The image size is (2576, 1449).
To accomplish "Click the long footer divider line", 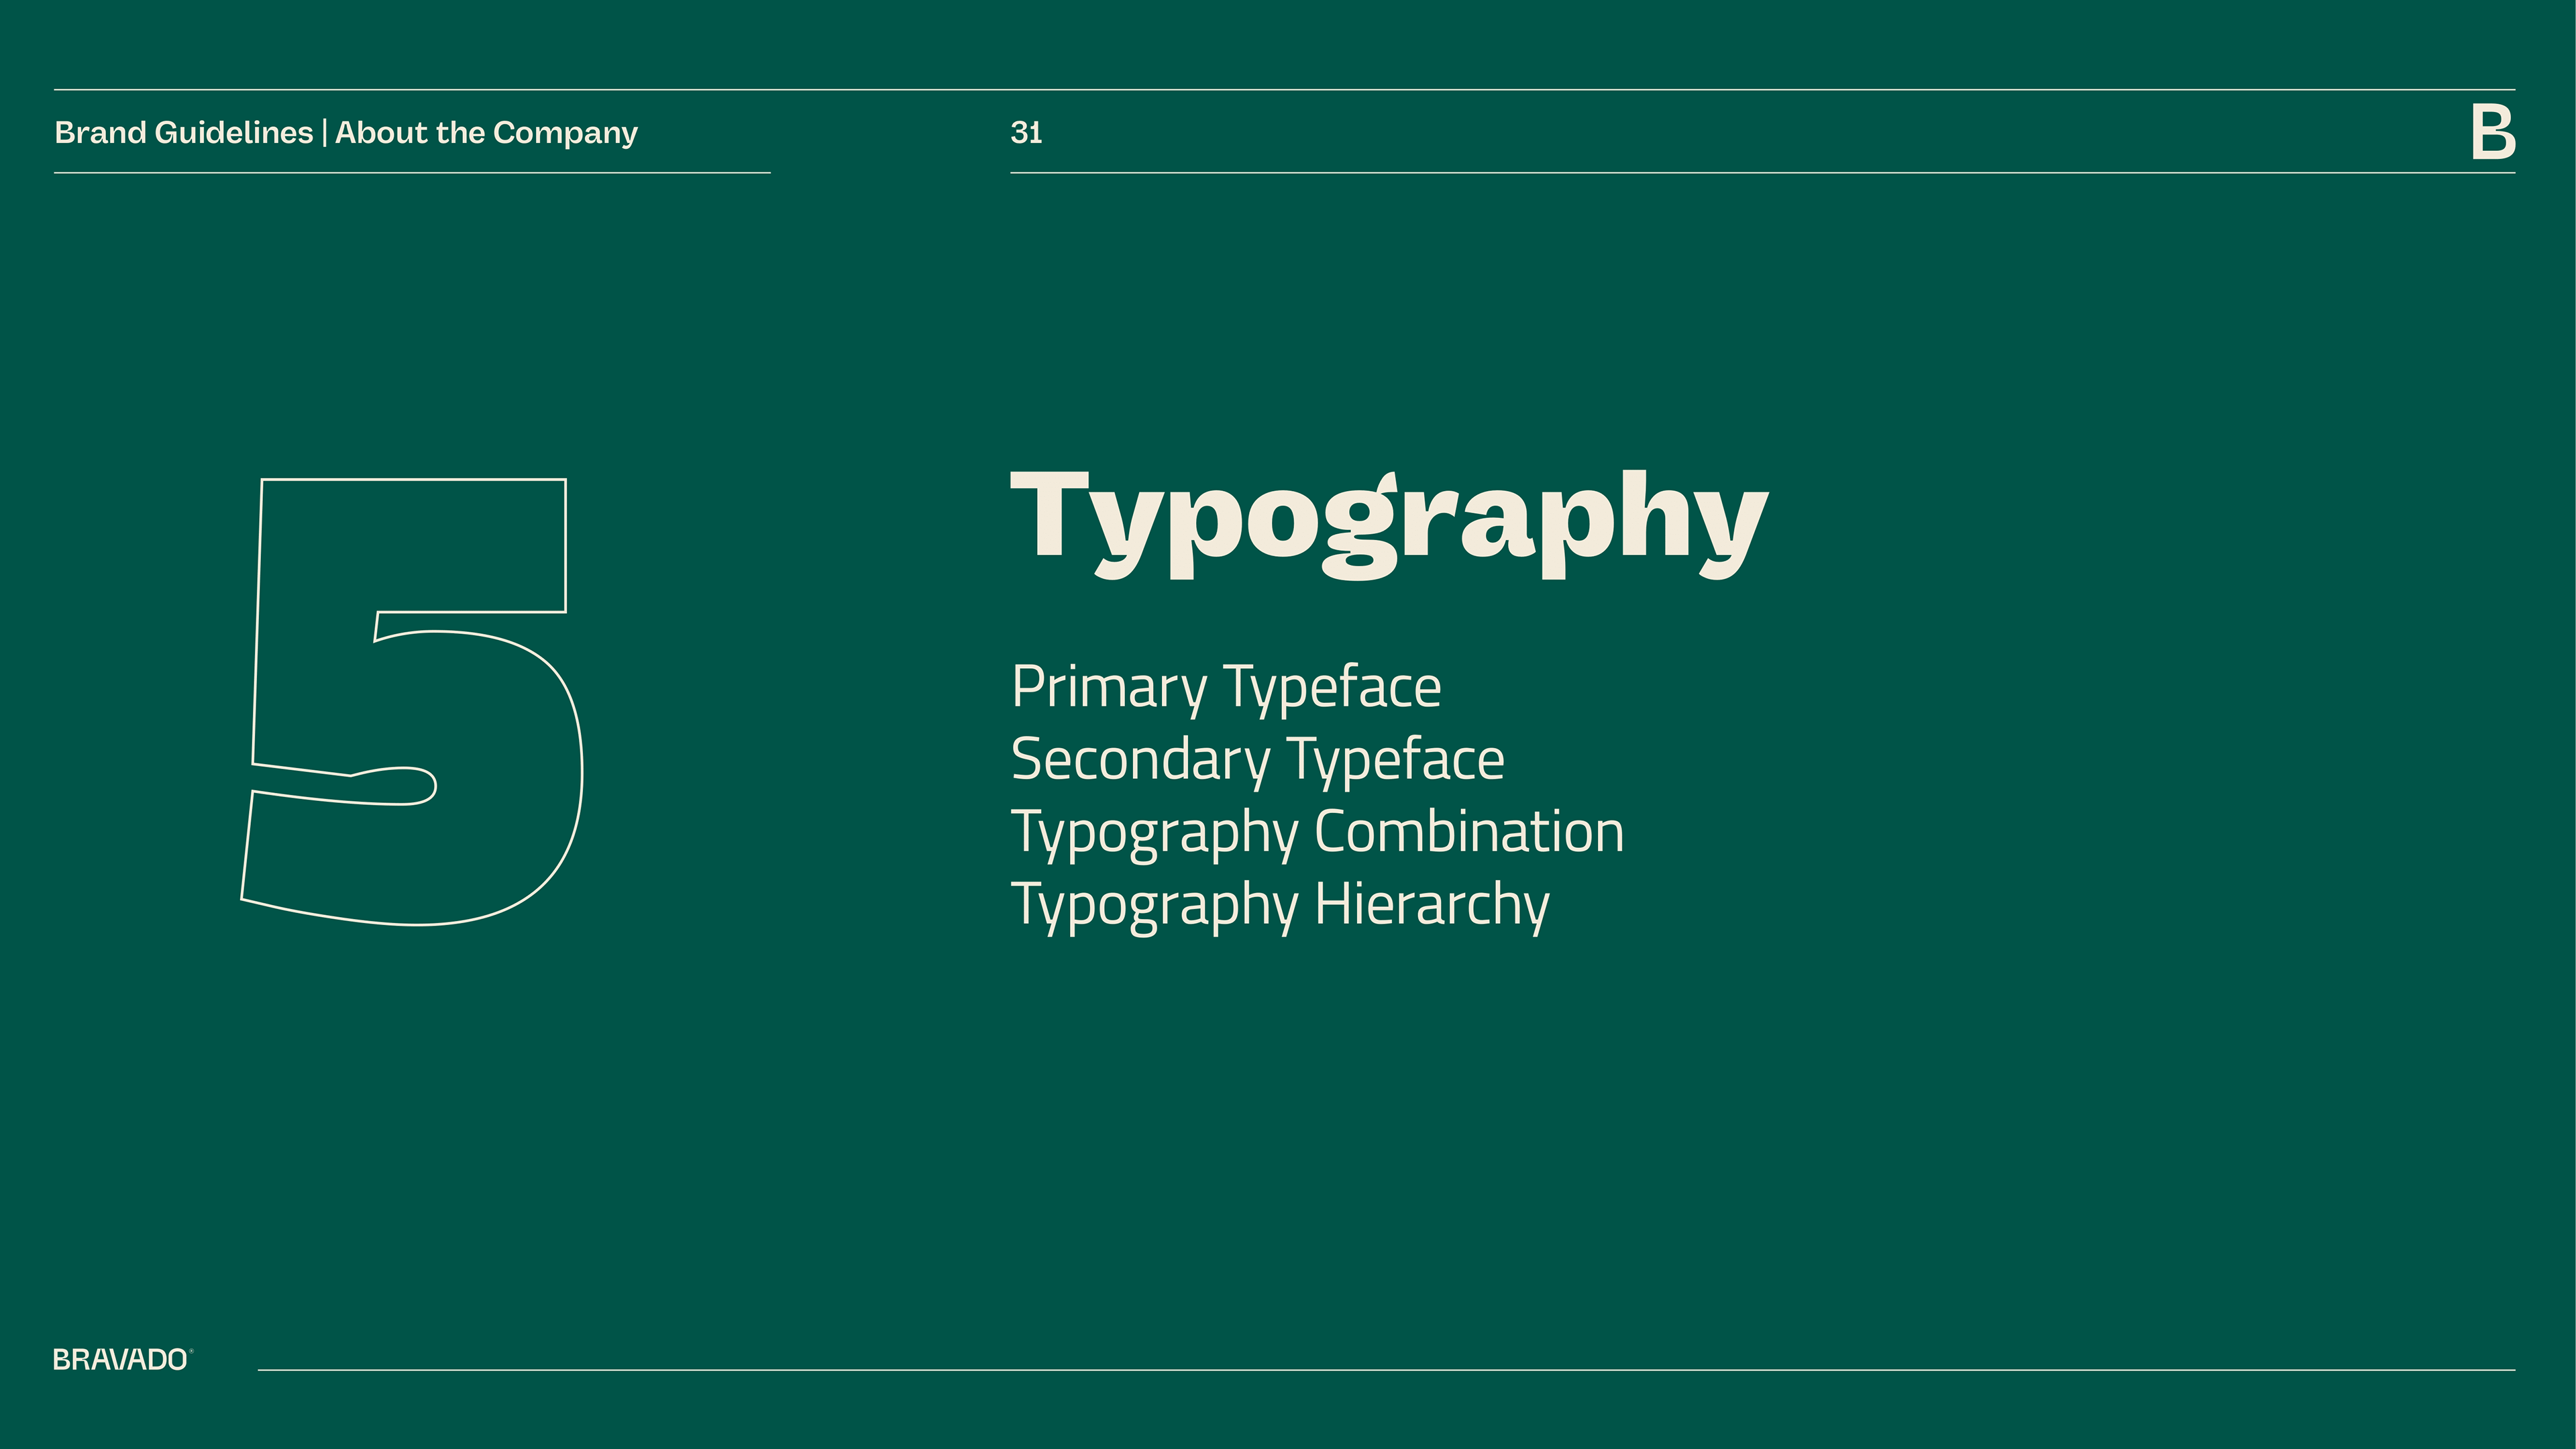I will [x=1385, y=1370].
